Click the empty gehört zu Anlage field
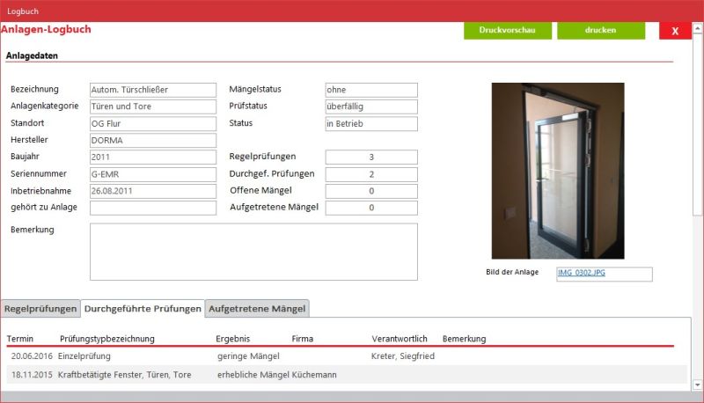704x403 pixels. 153,209
